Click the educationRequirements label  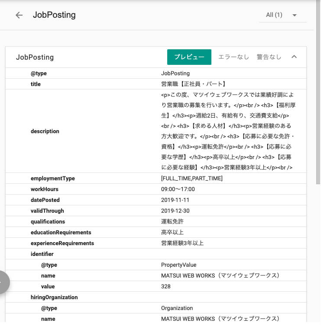click(x=61, y=232)
